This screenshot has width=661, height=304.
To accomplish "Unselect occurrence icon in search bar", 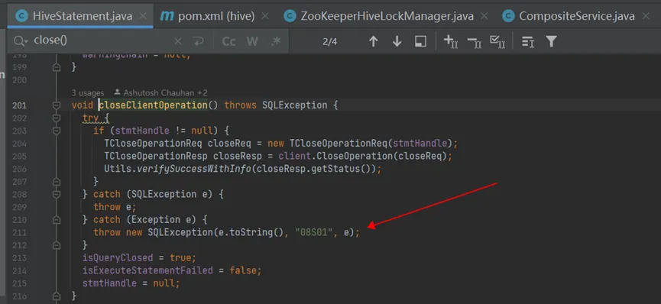I will (x=475, y=41).
